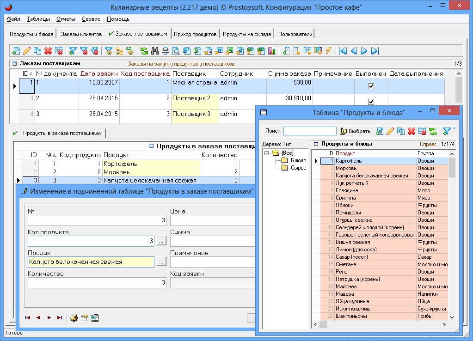Click the lightning bolt icon in toolbar
473x341 pixels.
[x=329, y=51]
